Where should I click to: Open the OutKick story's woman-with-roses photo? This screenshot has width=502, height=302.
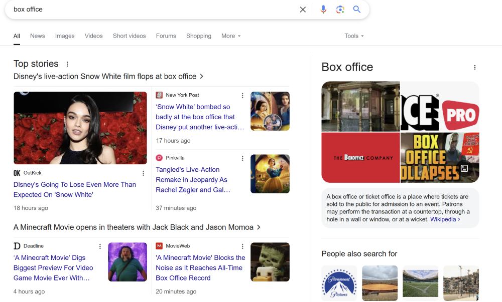[x=80, y=128]
